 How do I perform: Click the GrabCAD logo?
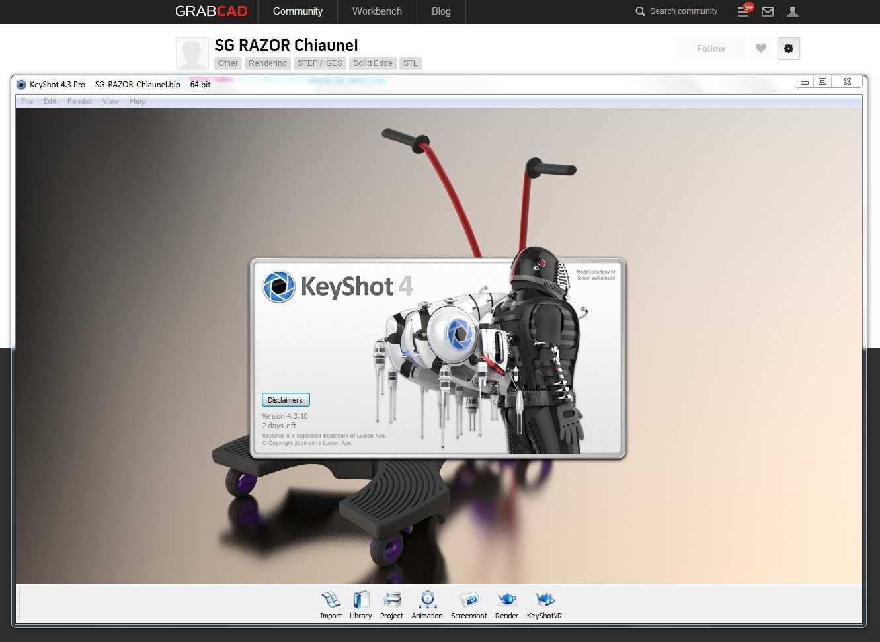[212, 11]
